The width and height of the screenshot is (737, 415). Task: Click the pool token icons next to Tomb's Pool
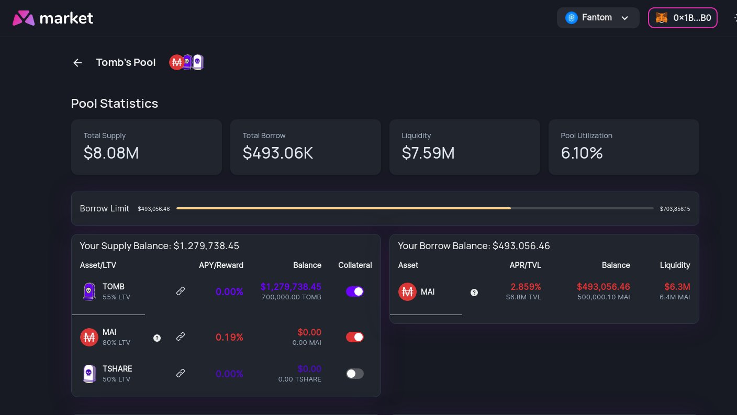tap(186, 62)
